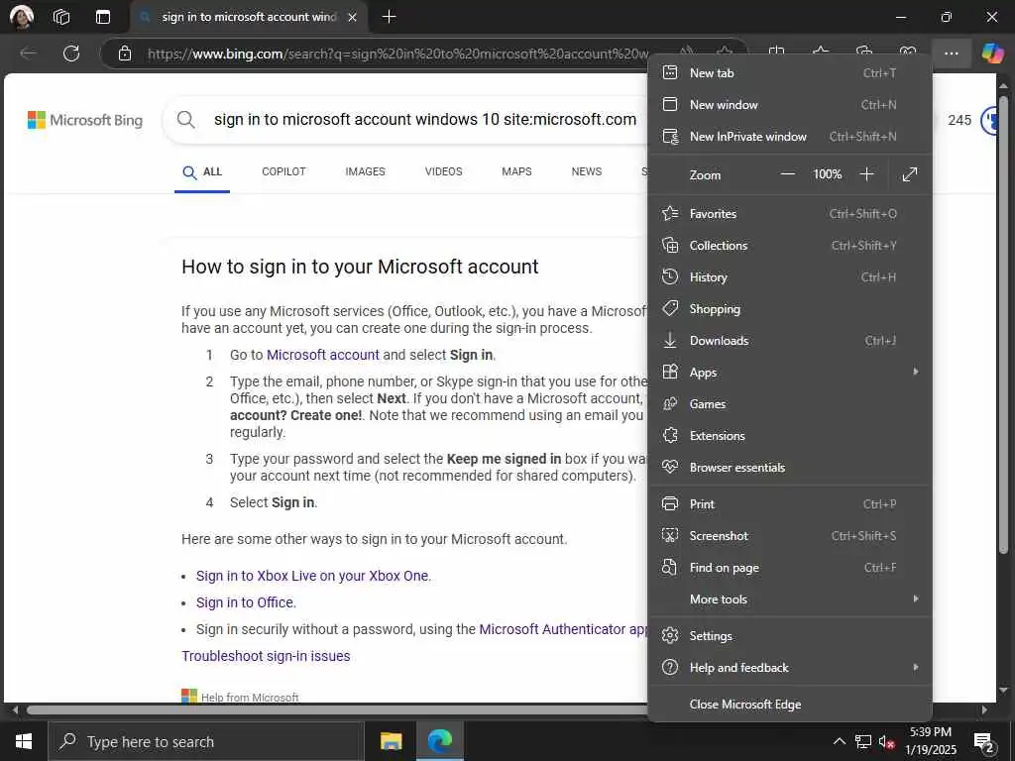The width and height of the screenshot is (1015, 761).
Task: Choose New InPrivate window
Action: pyautogui.click(x=790, y=137)
